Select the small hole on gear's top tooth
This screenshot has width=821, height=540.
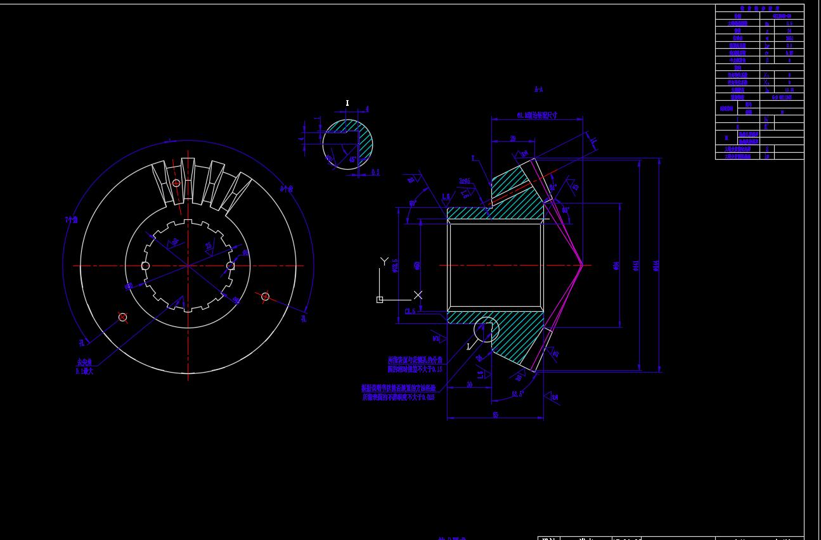[176, 183]
